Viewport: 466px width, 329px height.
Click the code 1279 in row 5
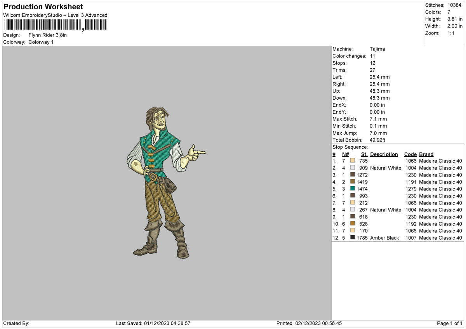tap(411, 189)
